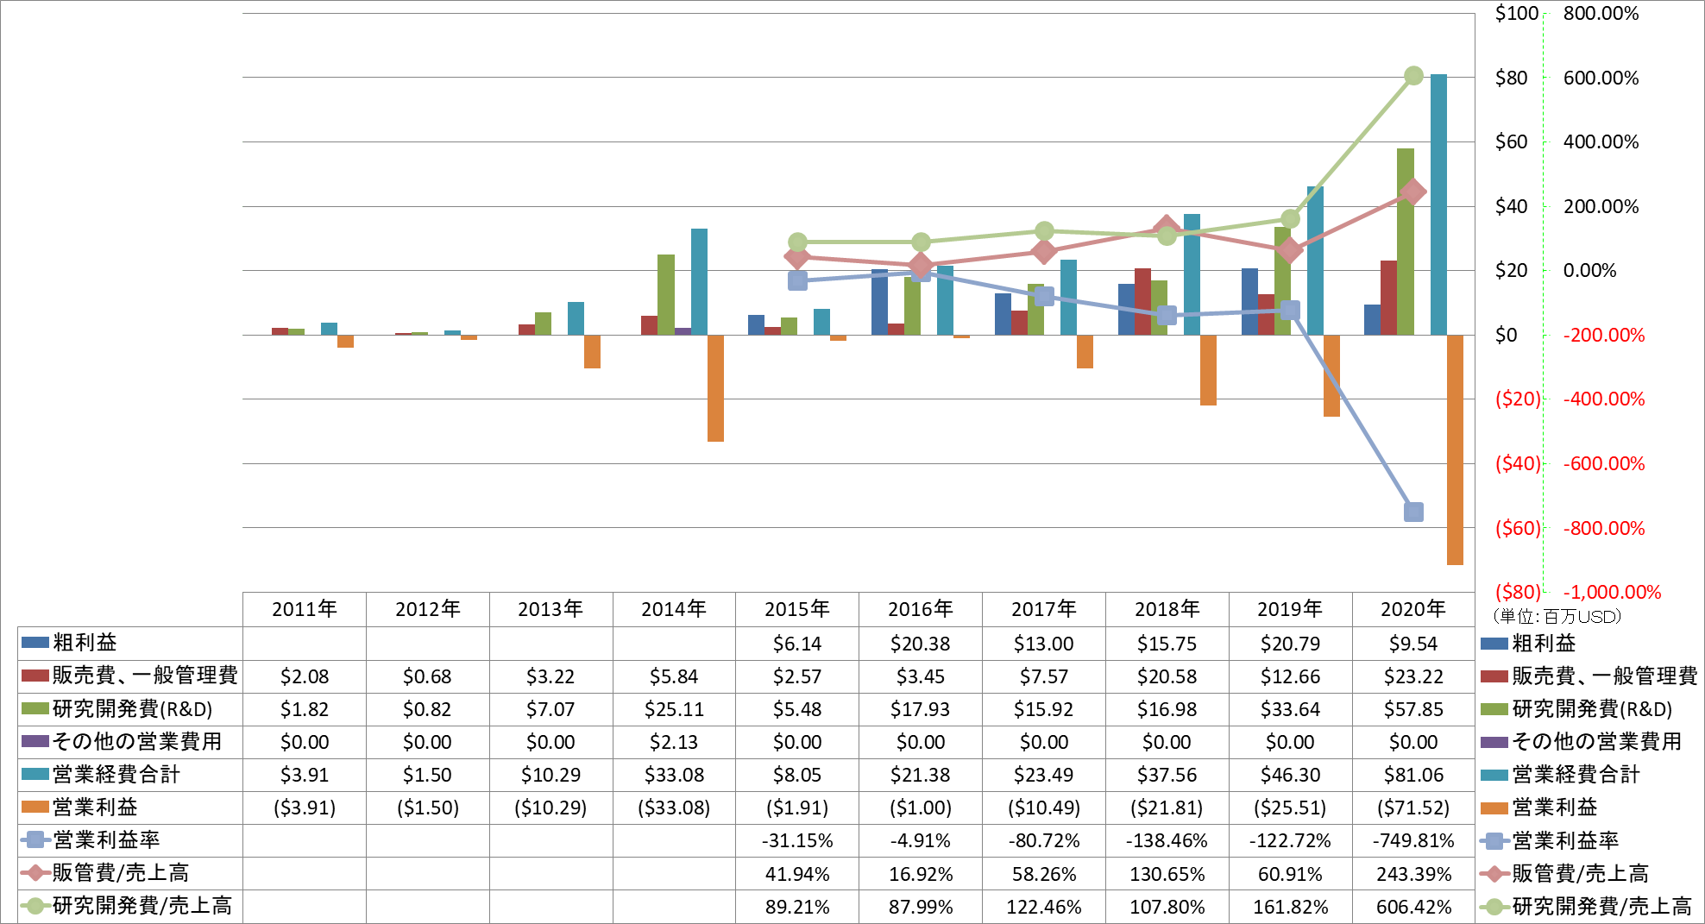Select the 2019 販管費/売上高 diamond marker
Screen dimensions: 1705x924
(1290, 250)
